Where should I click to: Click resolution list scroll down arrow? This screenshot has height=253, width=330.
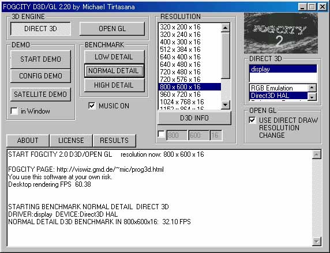click(x=226, y=105)
